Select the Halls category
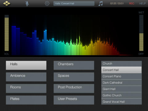148x111 pixels. 26,65
